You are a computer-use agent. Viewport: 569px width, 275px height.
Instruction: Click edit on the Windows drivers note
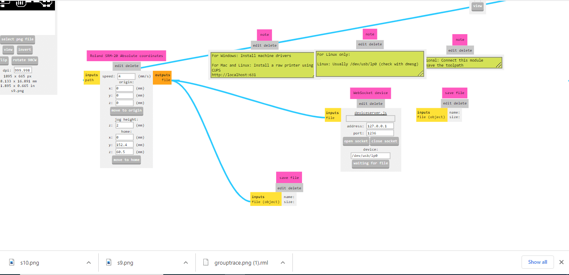point(258,45)
